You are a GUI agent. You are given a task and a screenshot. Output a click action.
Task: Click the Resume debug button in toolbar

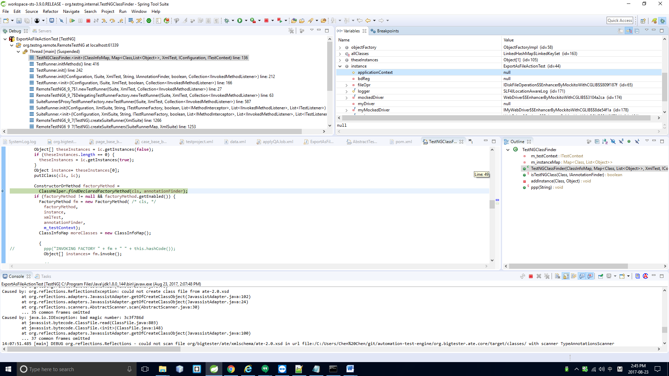point(72,21)
